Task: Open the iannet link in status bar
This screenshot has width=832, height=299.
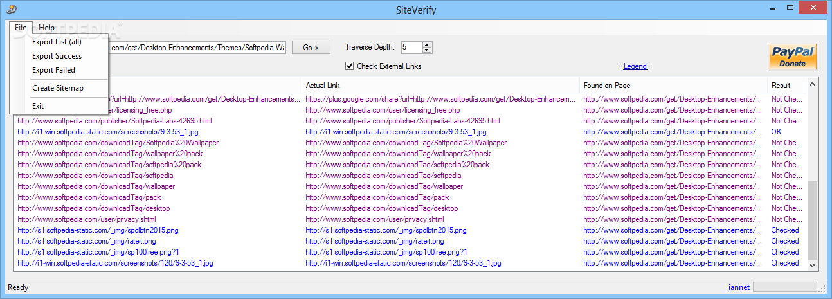Action: tap(739, 287)
